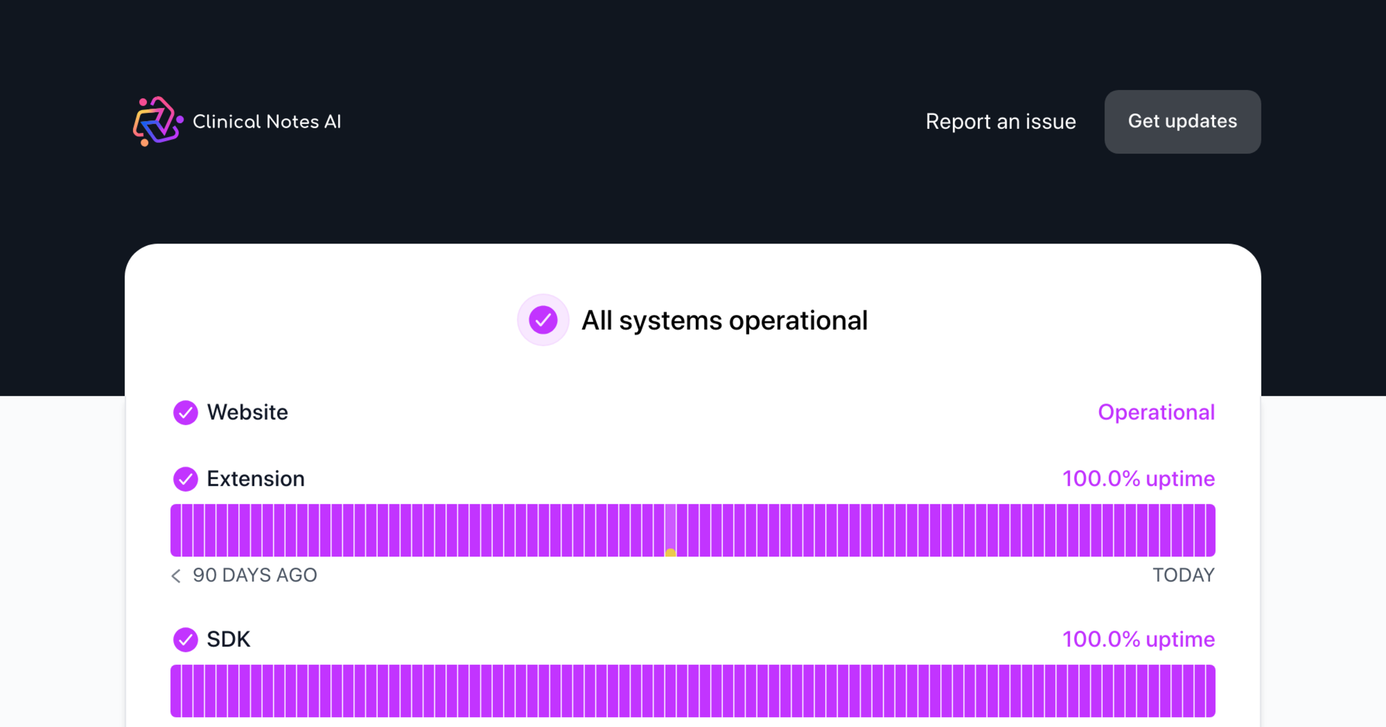
Task: Click the Clinical Notes AI logo icon
Action: pyautogui.click(x=157, y=121)
